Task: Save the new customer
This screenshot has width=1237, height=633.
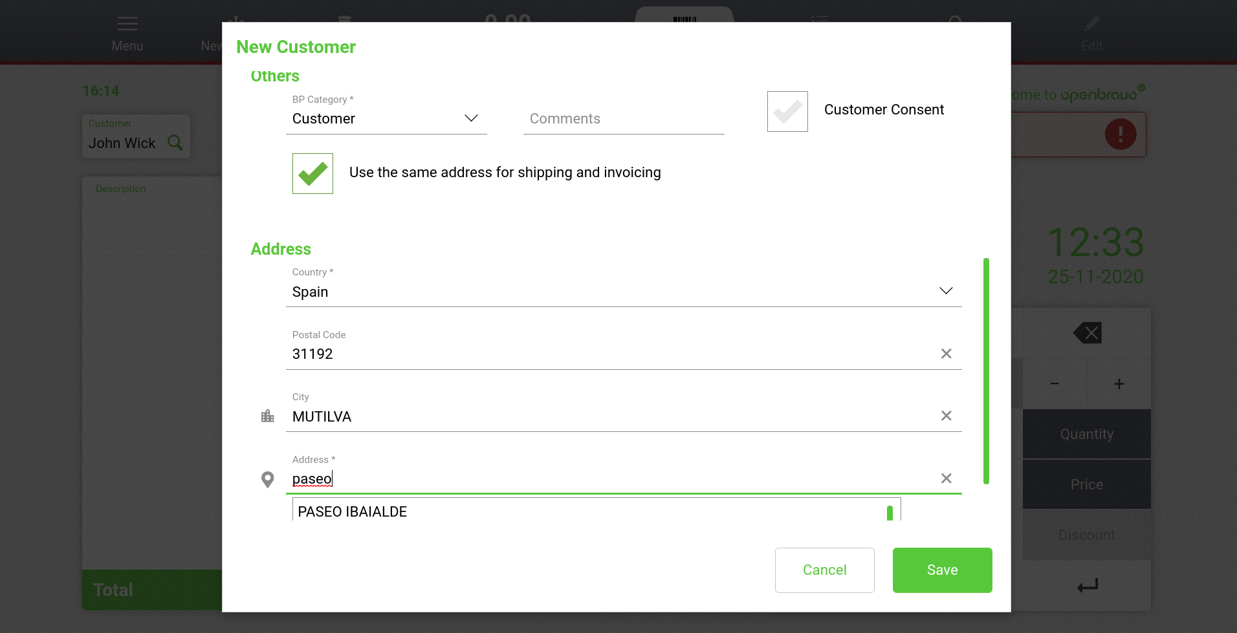Action: (x=942, y=570)
